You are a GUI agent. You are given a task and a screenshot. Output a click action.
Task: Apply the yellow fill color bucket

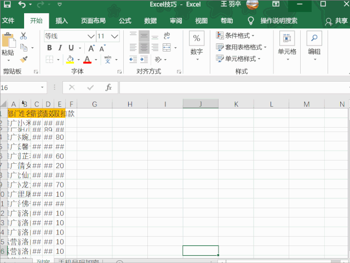click(x=70, y=60)
